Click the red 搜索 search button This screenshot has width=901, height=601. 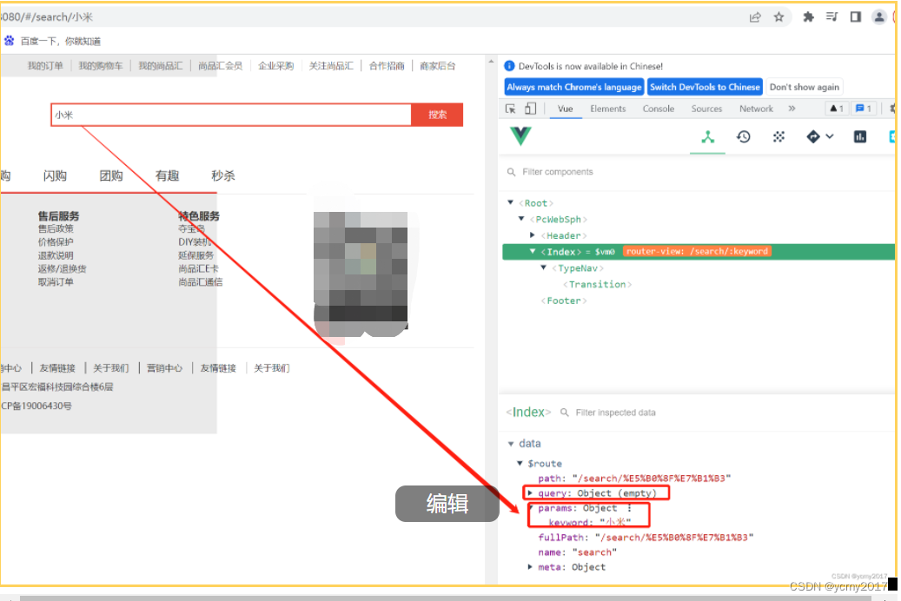click(x=437, y=115)
